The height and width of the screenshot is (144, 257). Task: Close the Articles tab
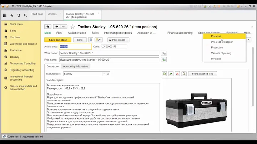pyautogui.click(x=60, y=13)
